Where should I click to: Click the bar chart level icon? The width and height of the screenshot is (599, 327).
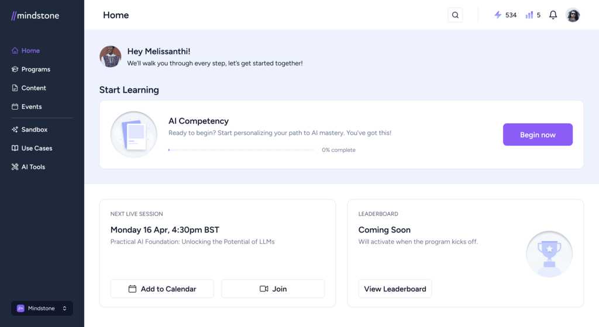coord(529,15)
